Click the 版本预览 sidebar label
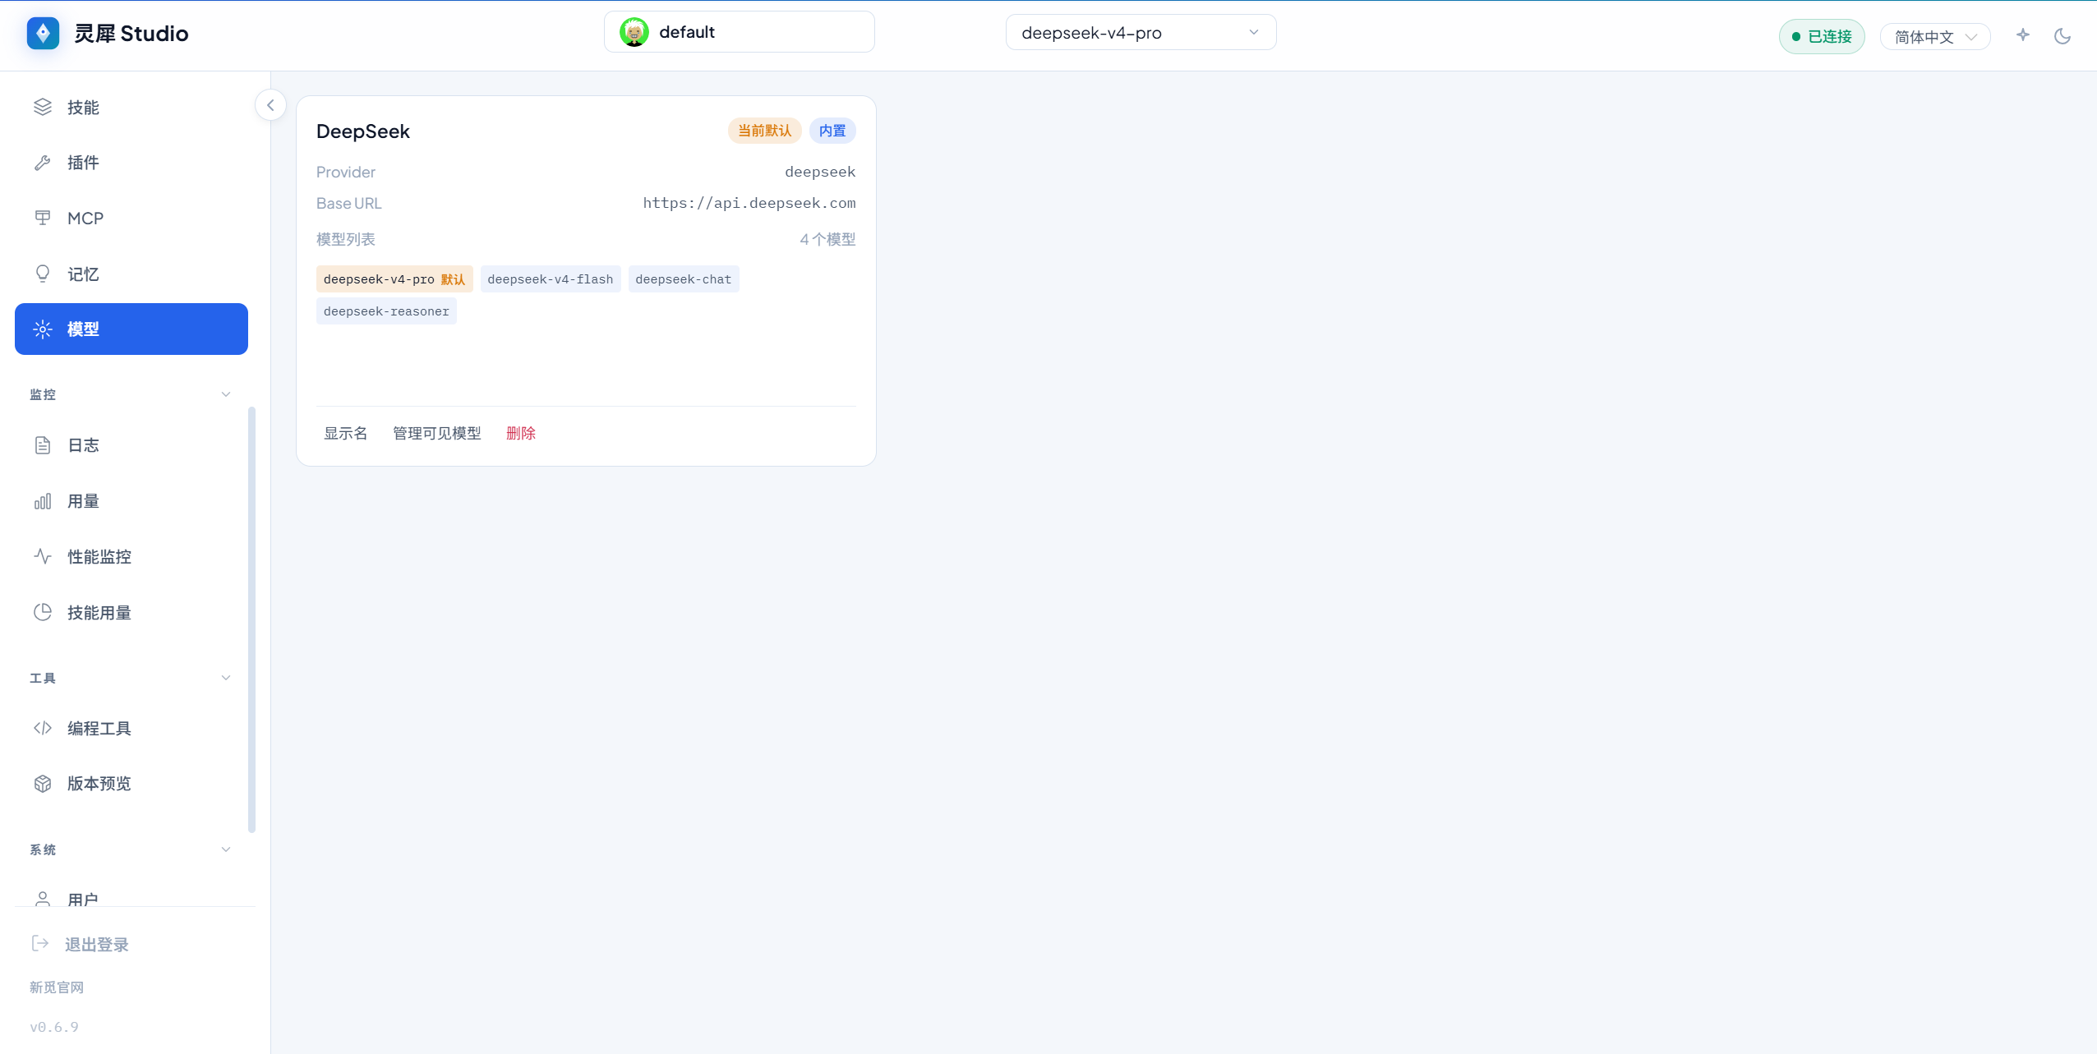Viewport: 2097px width, 1054px height. click(99, 784)
